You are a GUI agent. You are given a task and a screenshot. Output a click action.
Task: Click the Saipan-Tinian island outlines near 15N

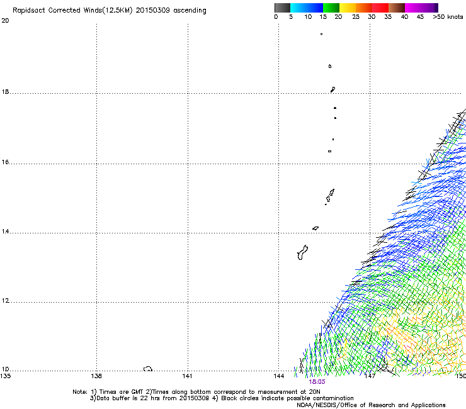click(x=329, y=196)
